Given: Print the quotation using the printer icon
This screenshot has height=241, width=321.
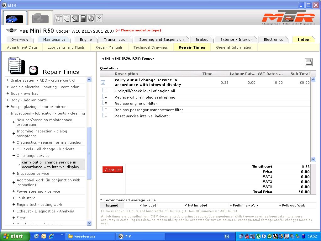Looking at the screenshot, I should tap(309, 62).
